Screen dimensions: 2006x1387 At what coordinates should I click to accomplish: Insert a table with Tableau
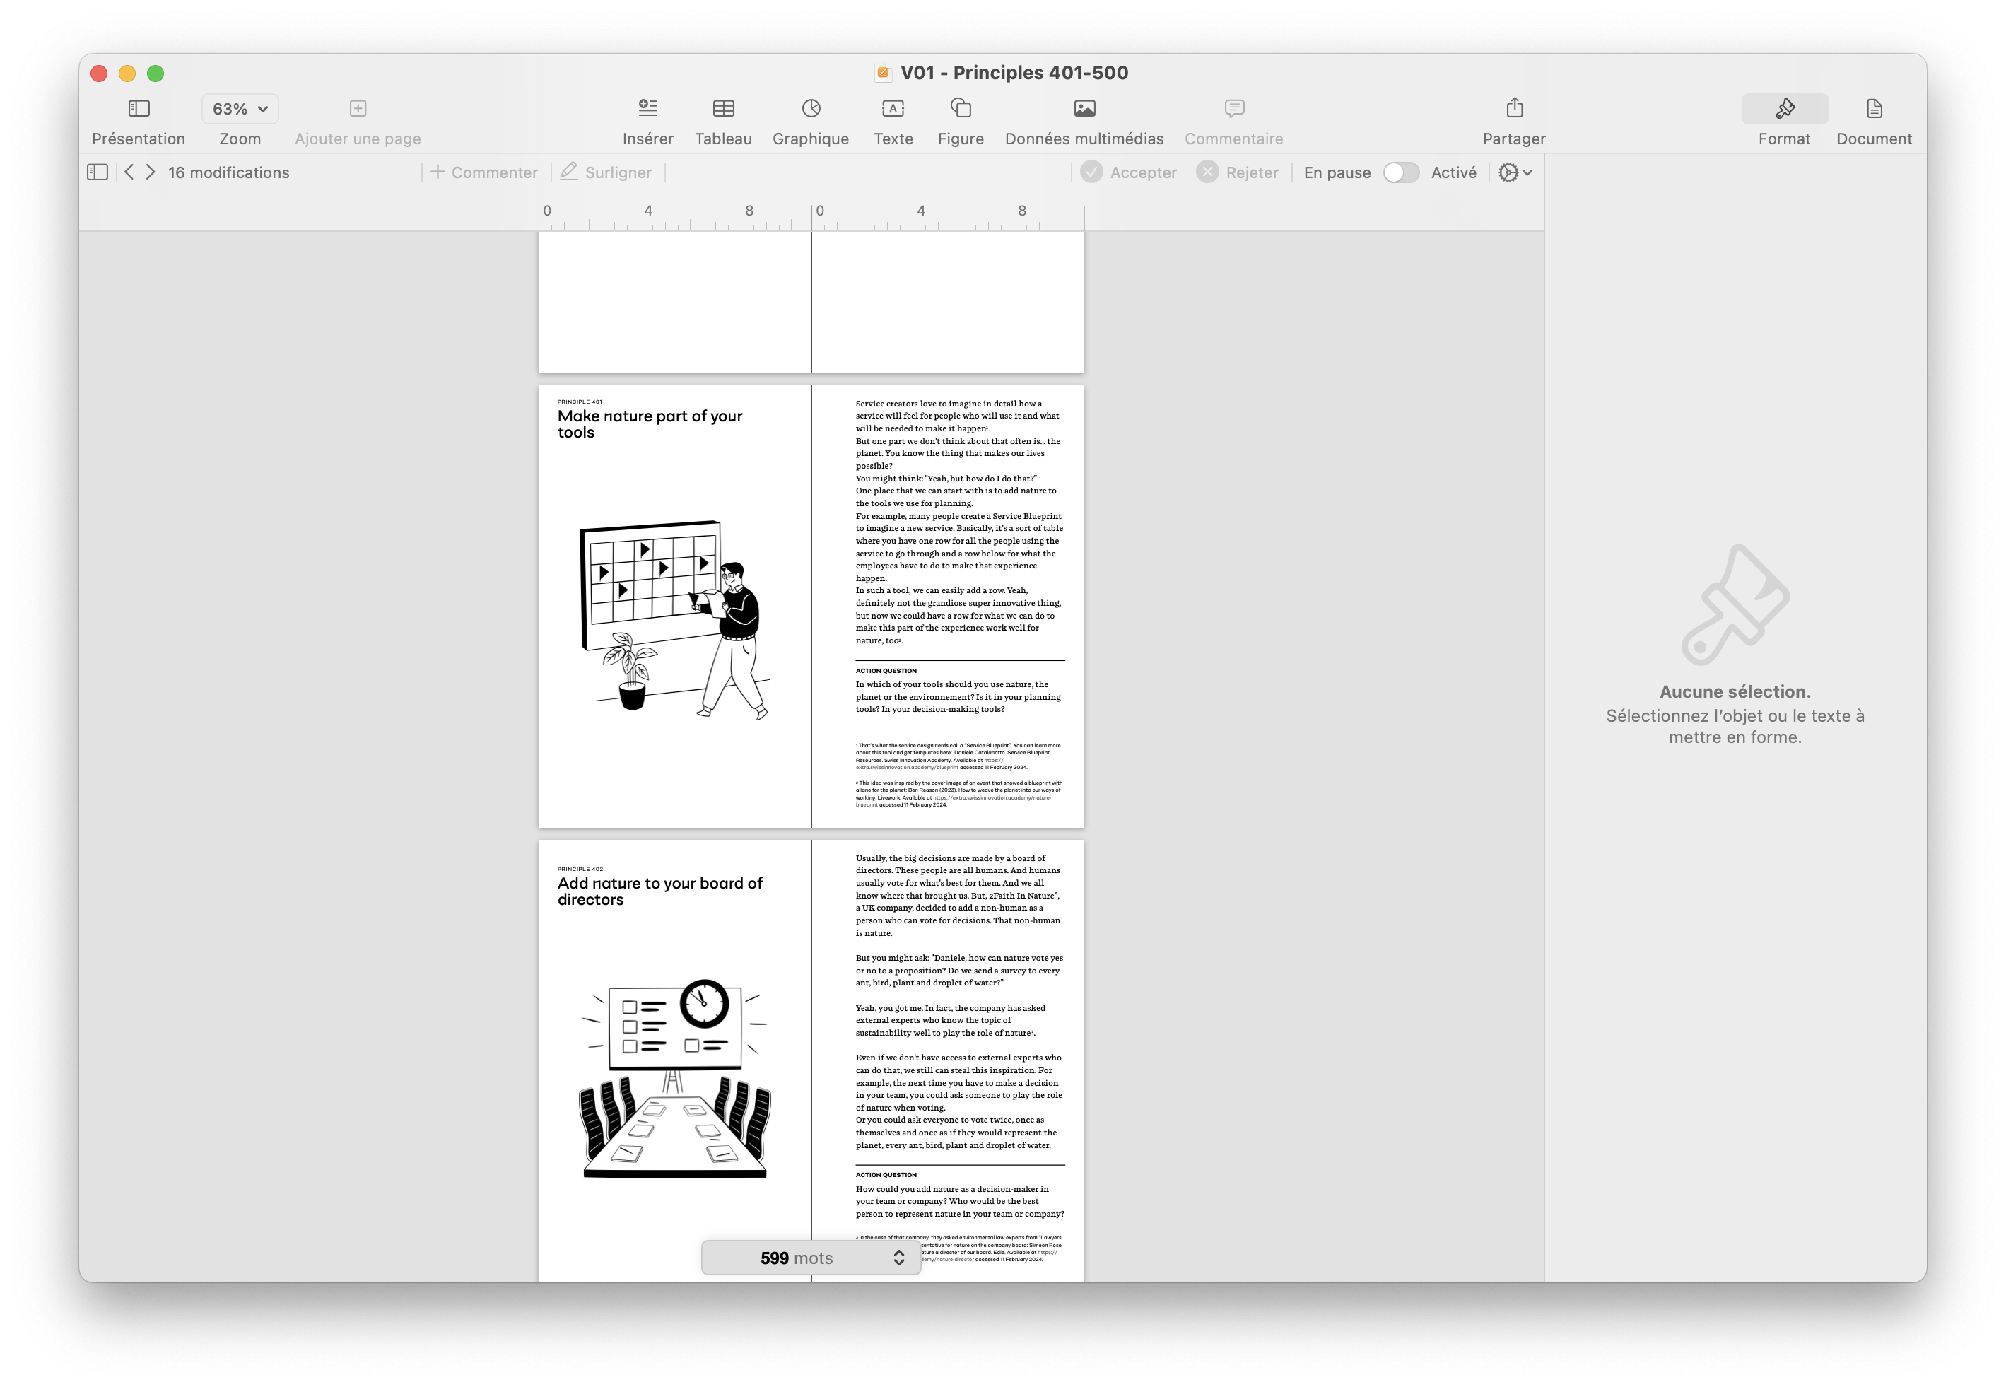723,109
